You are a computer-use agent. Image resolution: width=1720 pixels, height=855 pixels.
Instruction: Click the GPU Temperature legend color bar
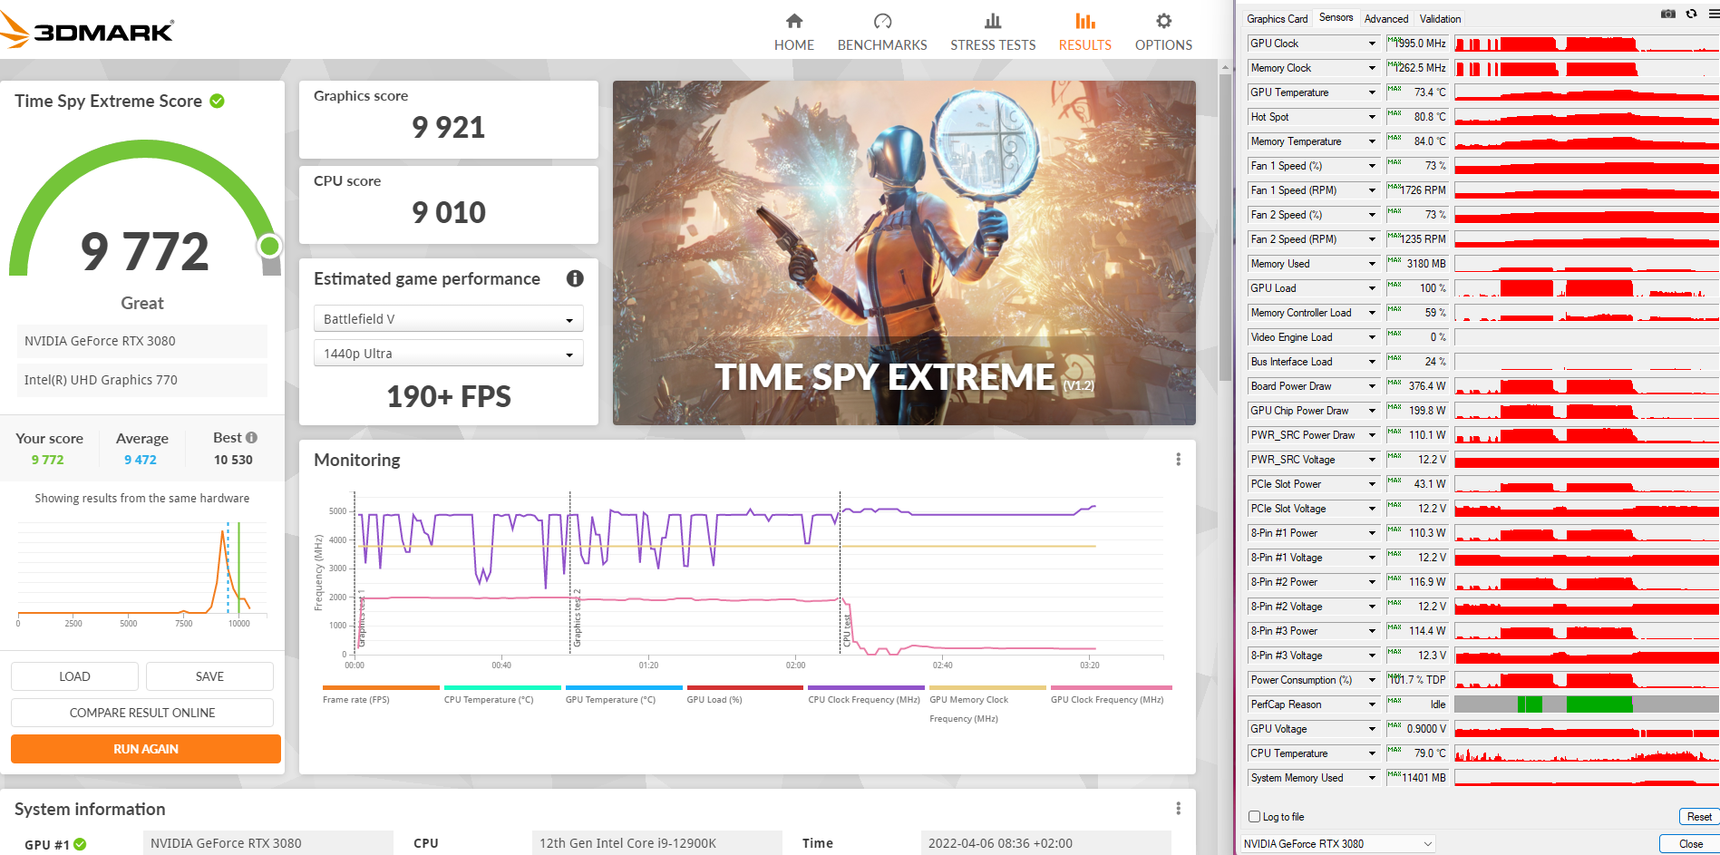click(624, 687)
